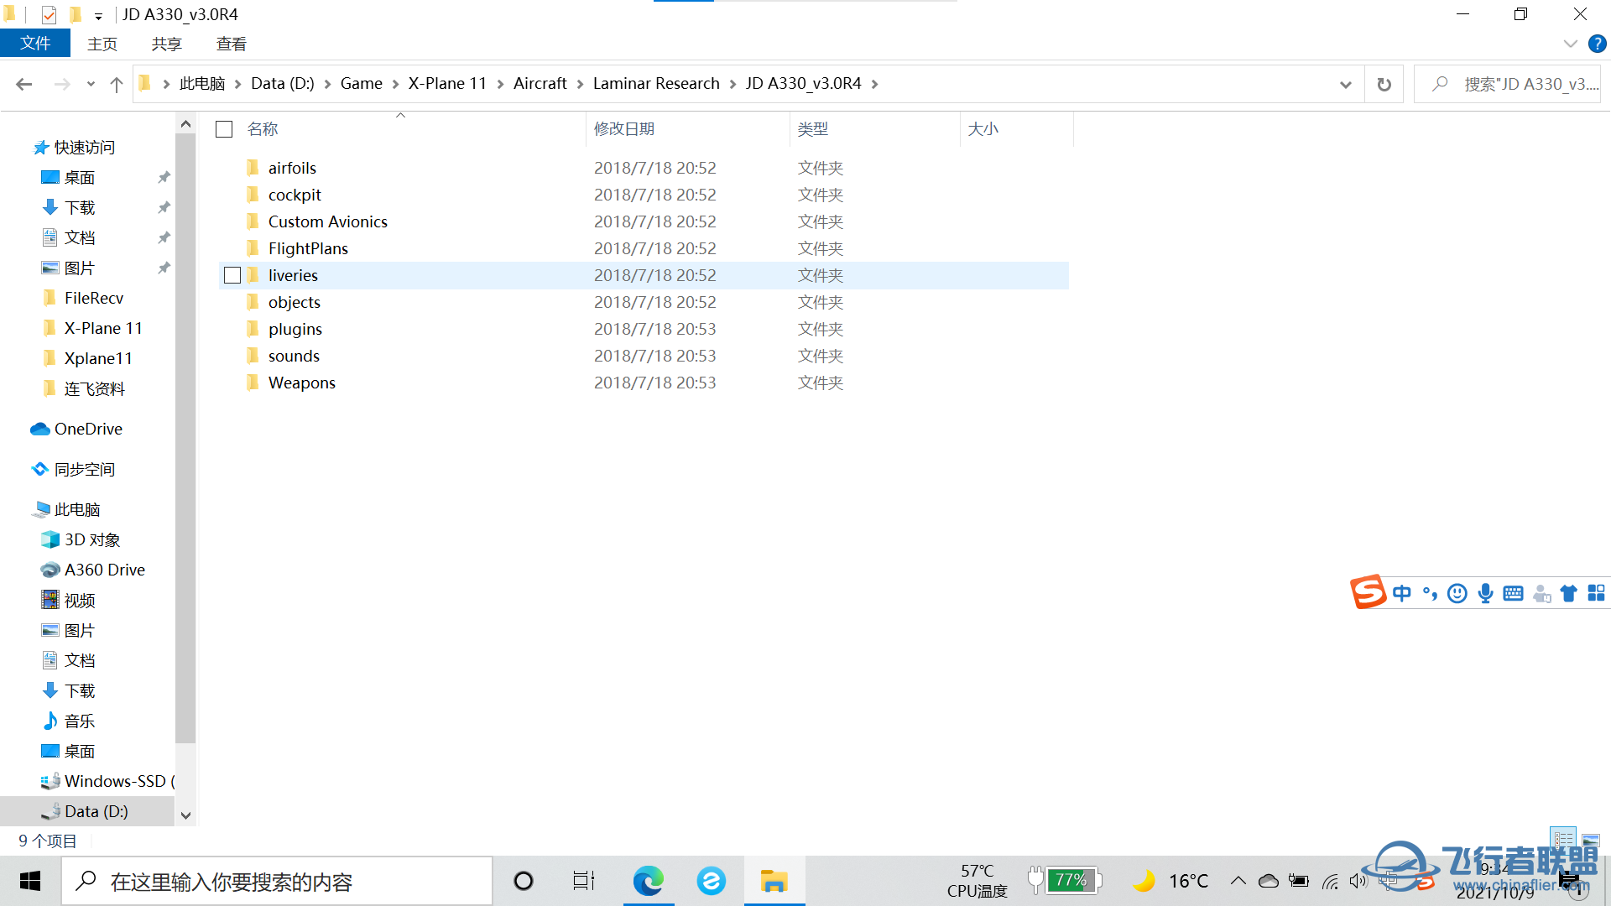
Task: Click the volume speaker tray icon
Action: (1358, 881)
